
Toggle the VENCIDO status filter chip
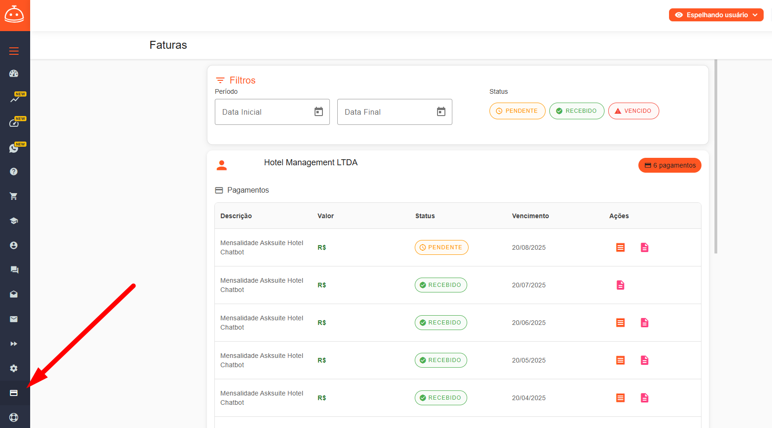pyautogui.click(x=634, y=111)
